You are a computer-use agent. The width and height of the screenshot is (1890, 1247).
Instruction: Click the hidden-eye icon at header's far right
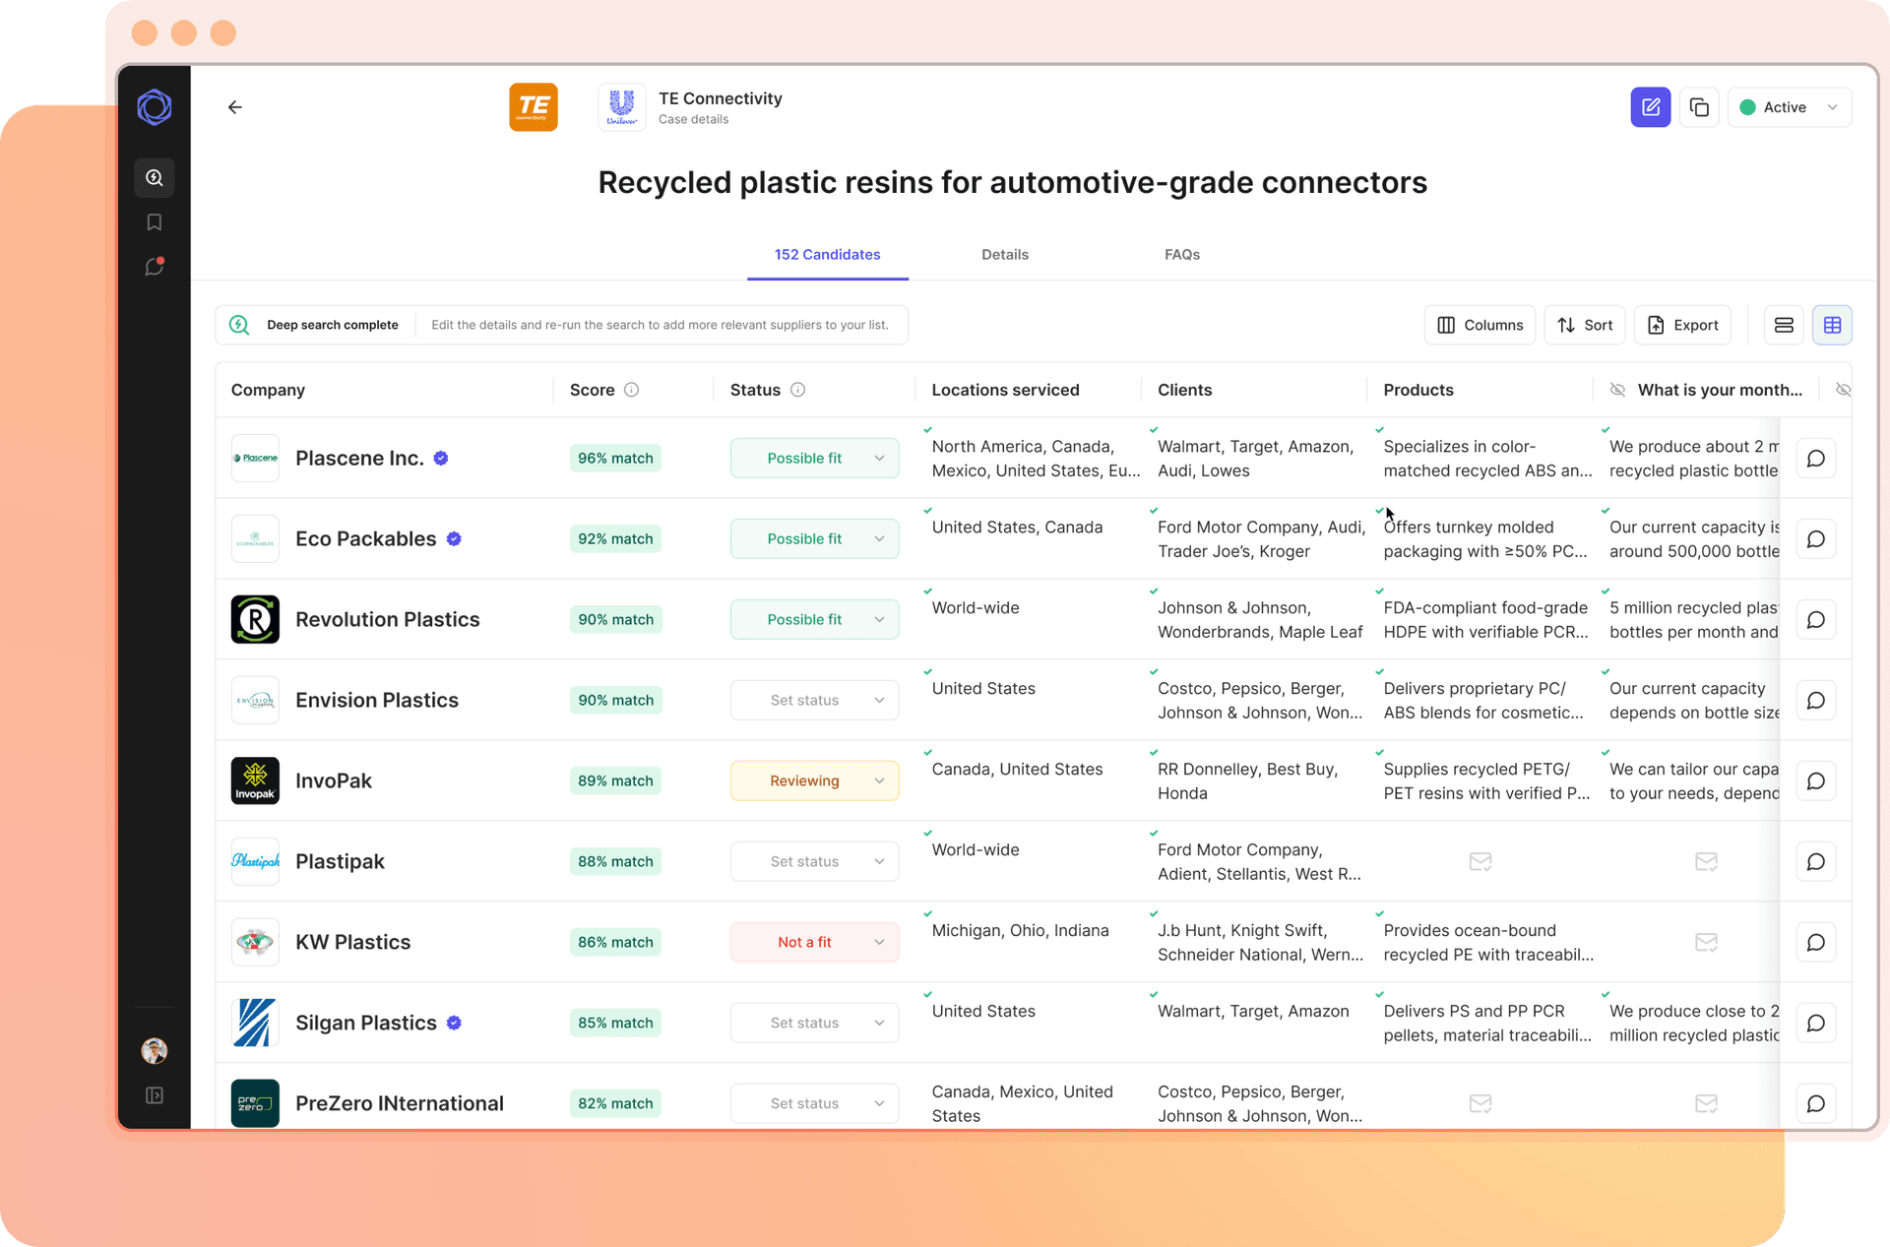tap(1843, 390)
